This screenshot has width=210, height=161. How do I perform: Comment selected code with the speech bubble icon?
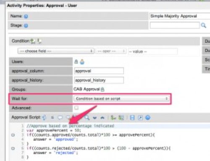60,118
